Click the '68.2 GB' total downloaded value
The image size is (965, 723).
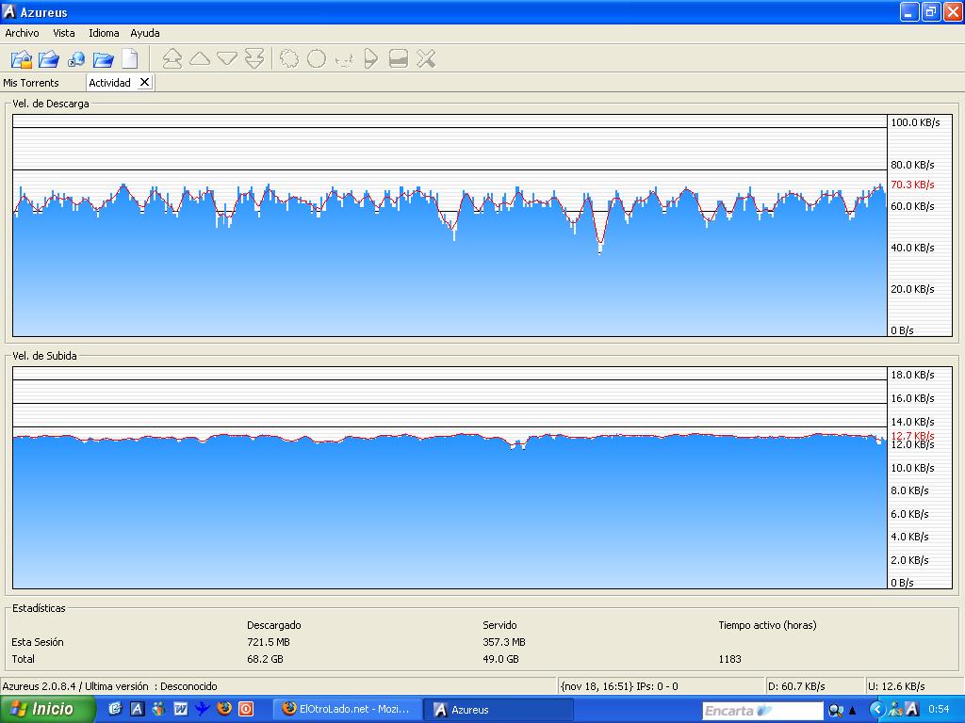pyautogui.click(x=265, y=659)
